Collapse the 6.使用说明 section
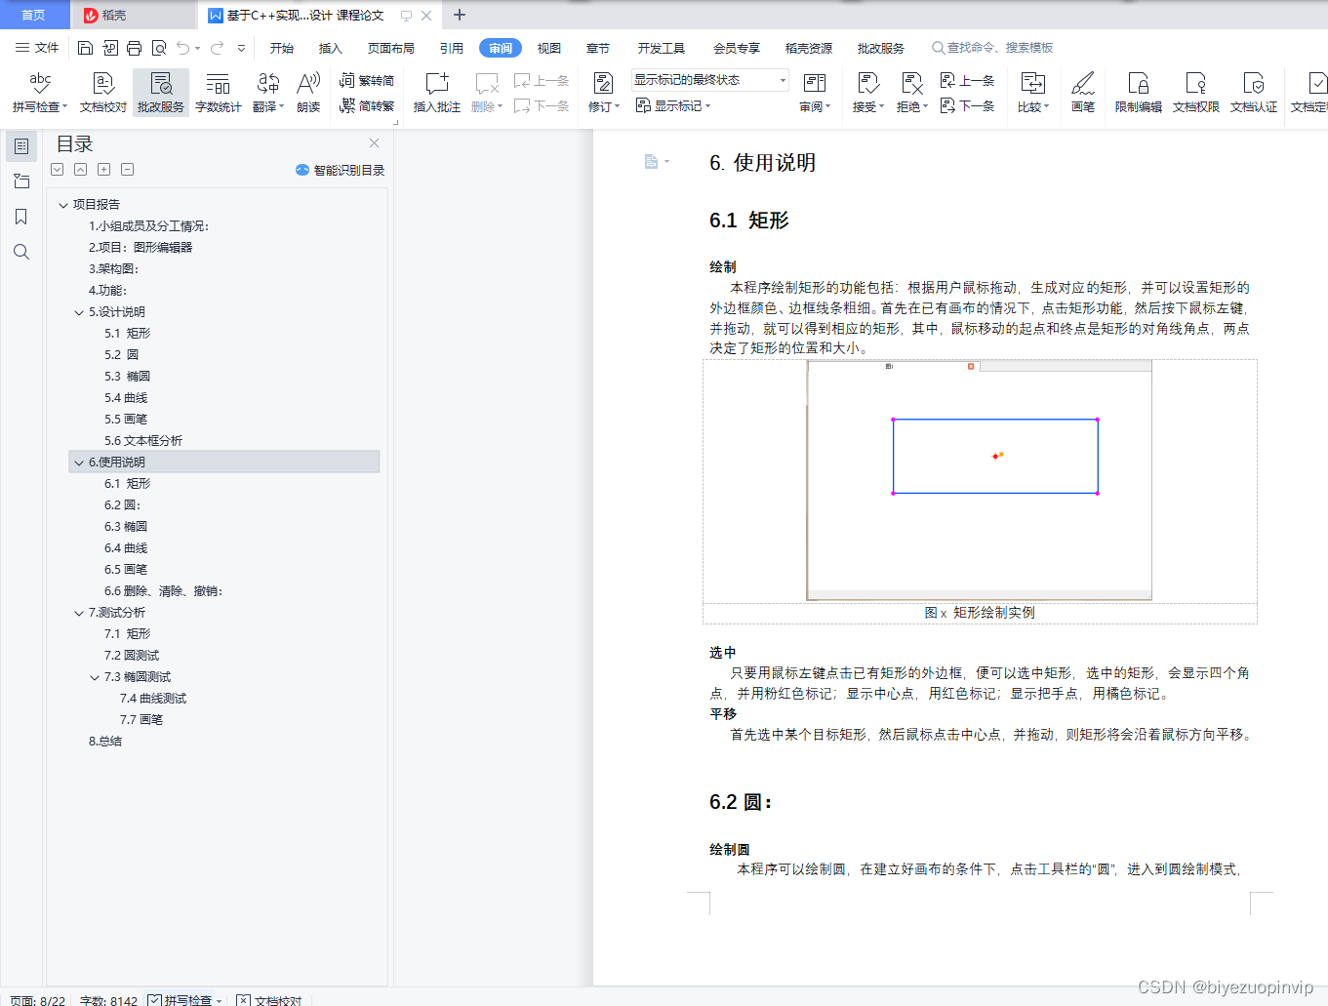Screen dimensions: 1328x1006 coord(79,463)
